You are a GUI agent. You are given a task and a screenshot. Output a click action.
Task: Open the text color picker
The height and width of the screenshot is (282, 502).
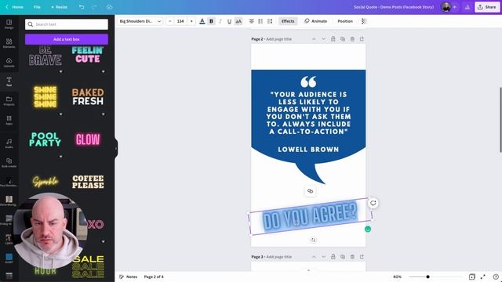[202, 21]
